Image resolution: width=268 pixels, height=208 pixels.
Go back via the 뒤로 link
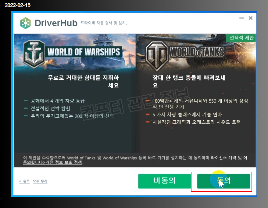point(24,181)
